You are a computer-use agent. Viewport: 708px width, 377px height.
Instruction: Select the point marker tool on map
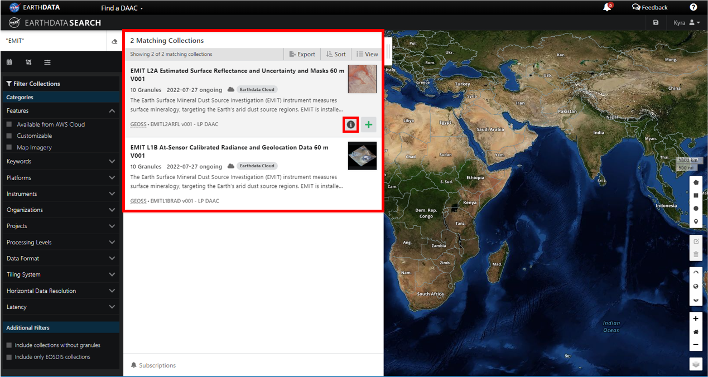coord(696,221)
